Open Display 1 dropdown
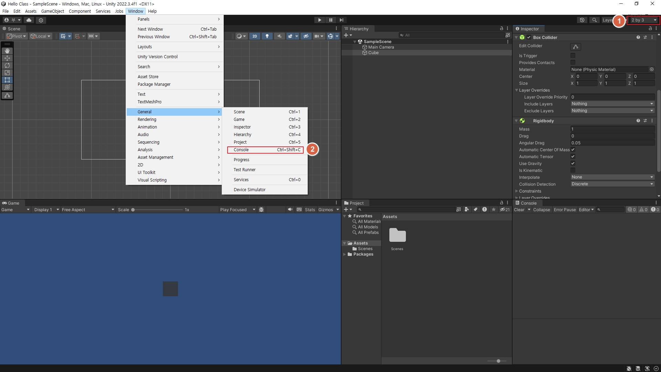This screenshot has width=661, height=372. (x=46, y=209)
